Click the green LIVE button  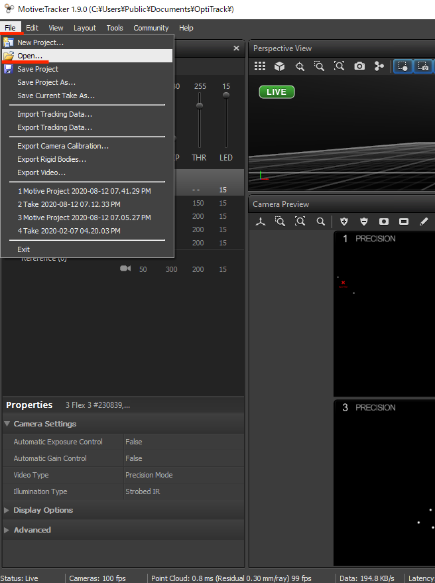pos(277,92)
